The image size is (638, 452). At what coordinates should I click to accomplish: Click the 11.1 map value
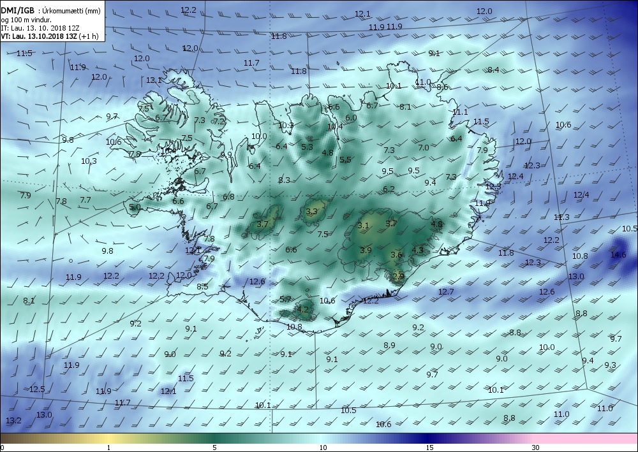[460, 112]
